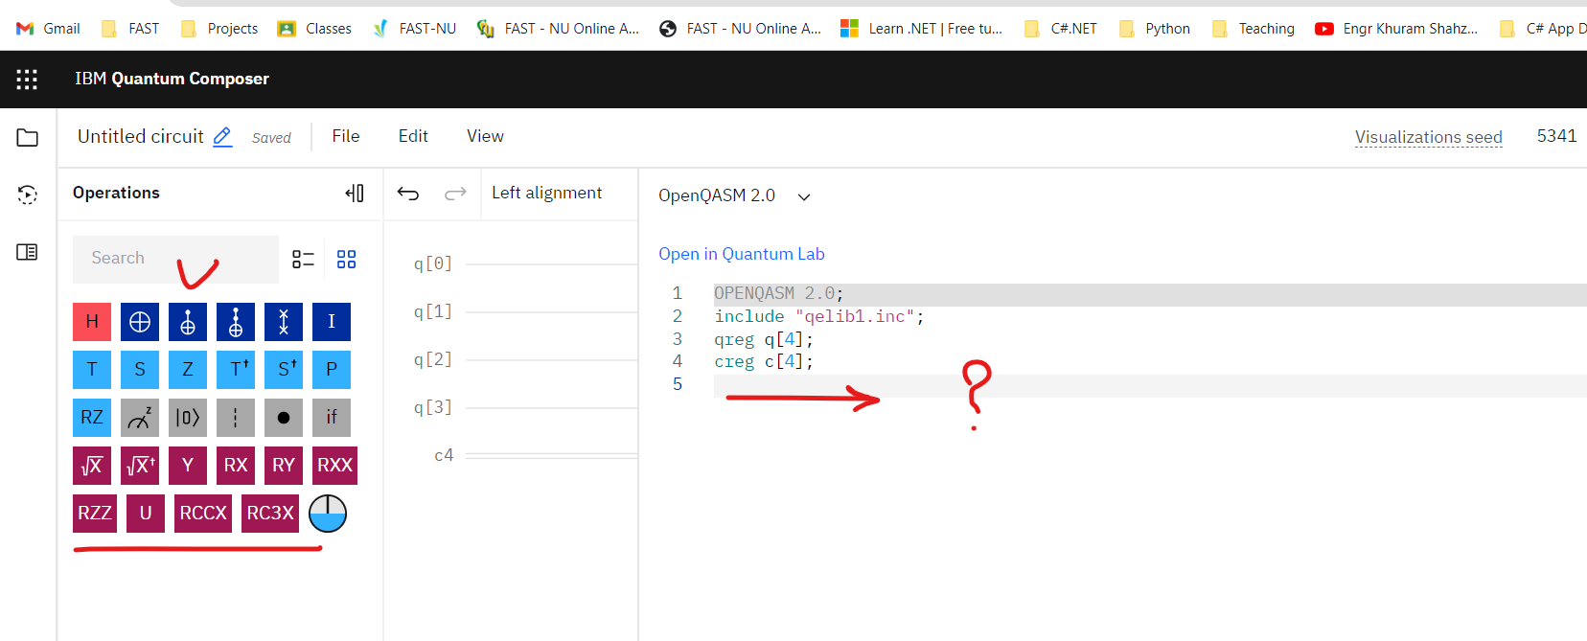
Task: Click the seed value 5341
Action: point(1557,136)
